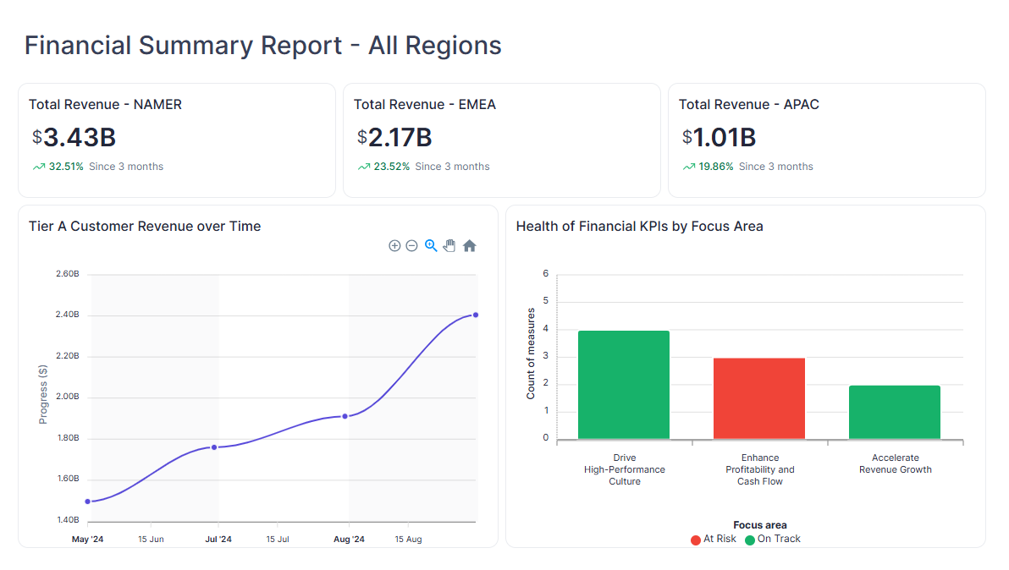Click the APAC revenue trend arrow icon
Screen dimensions: 1009x570
coord(688,167)
